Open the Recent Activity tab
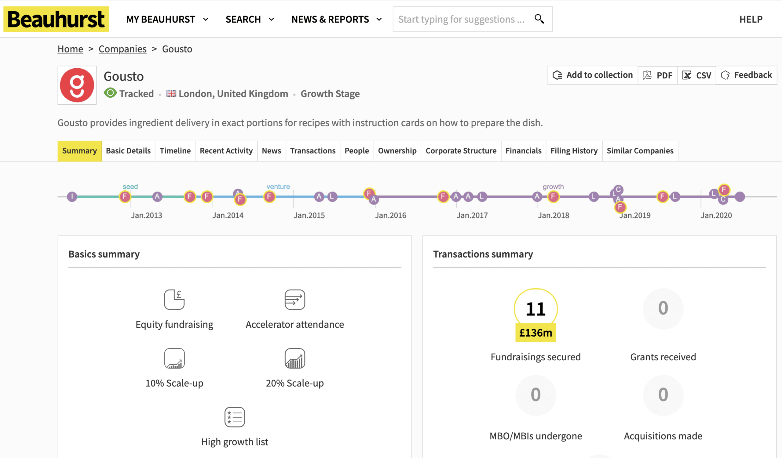 tap(226, 151)
